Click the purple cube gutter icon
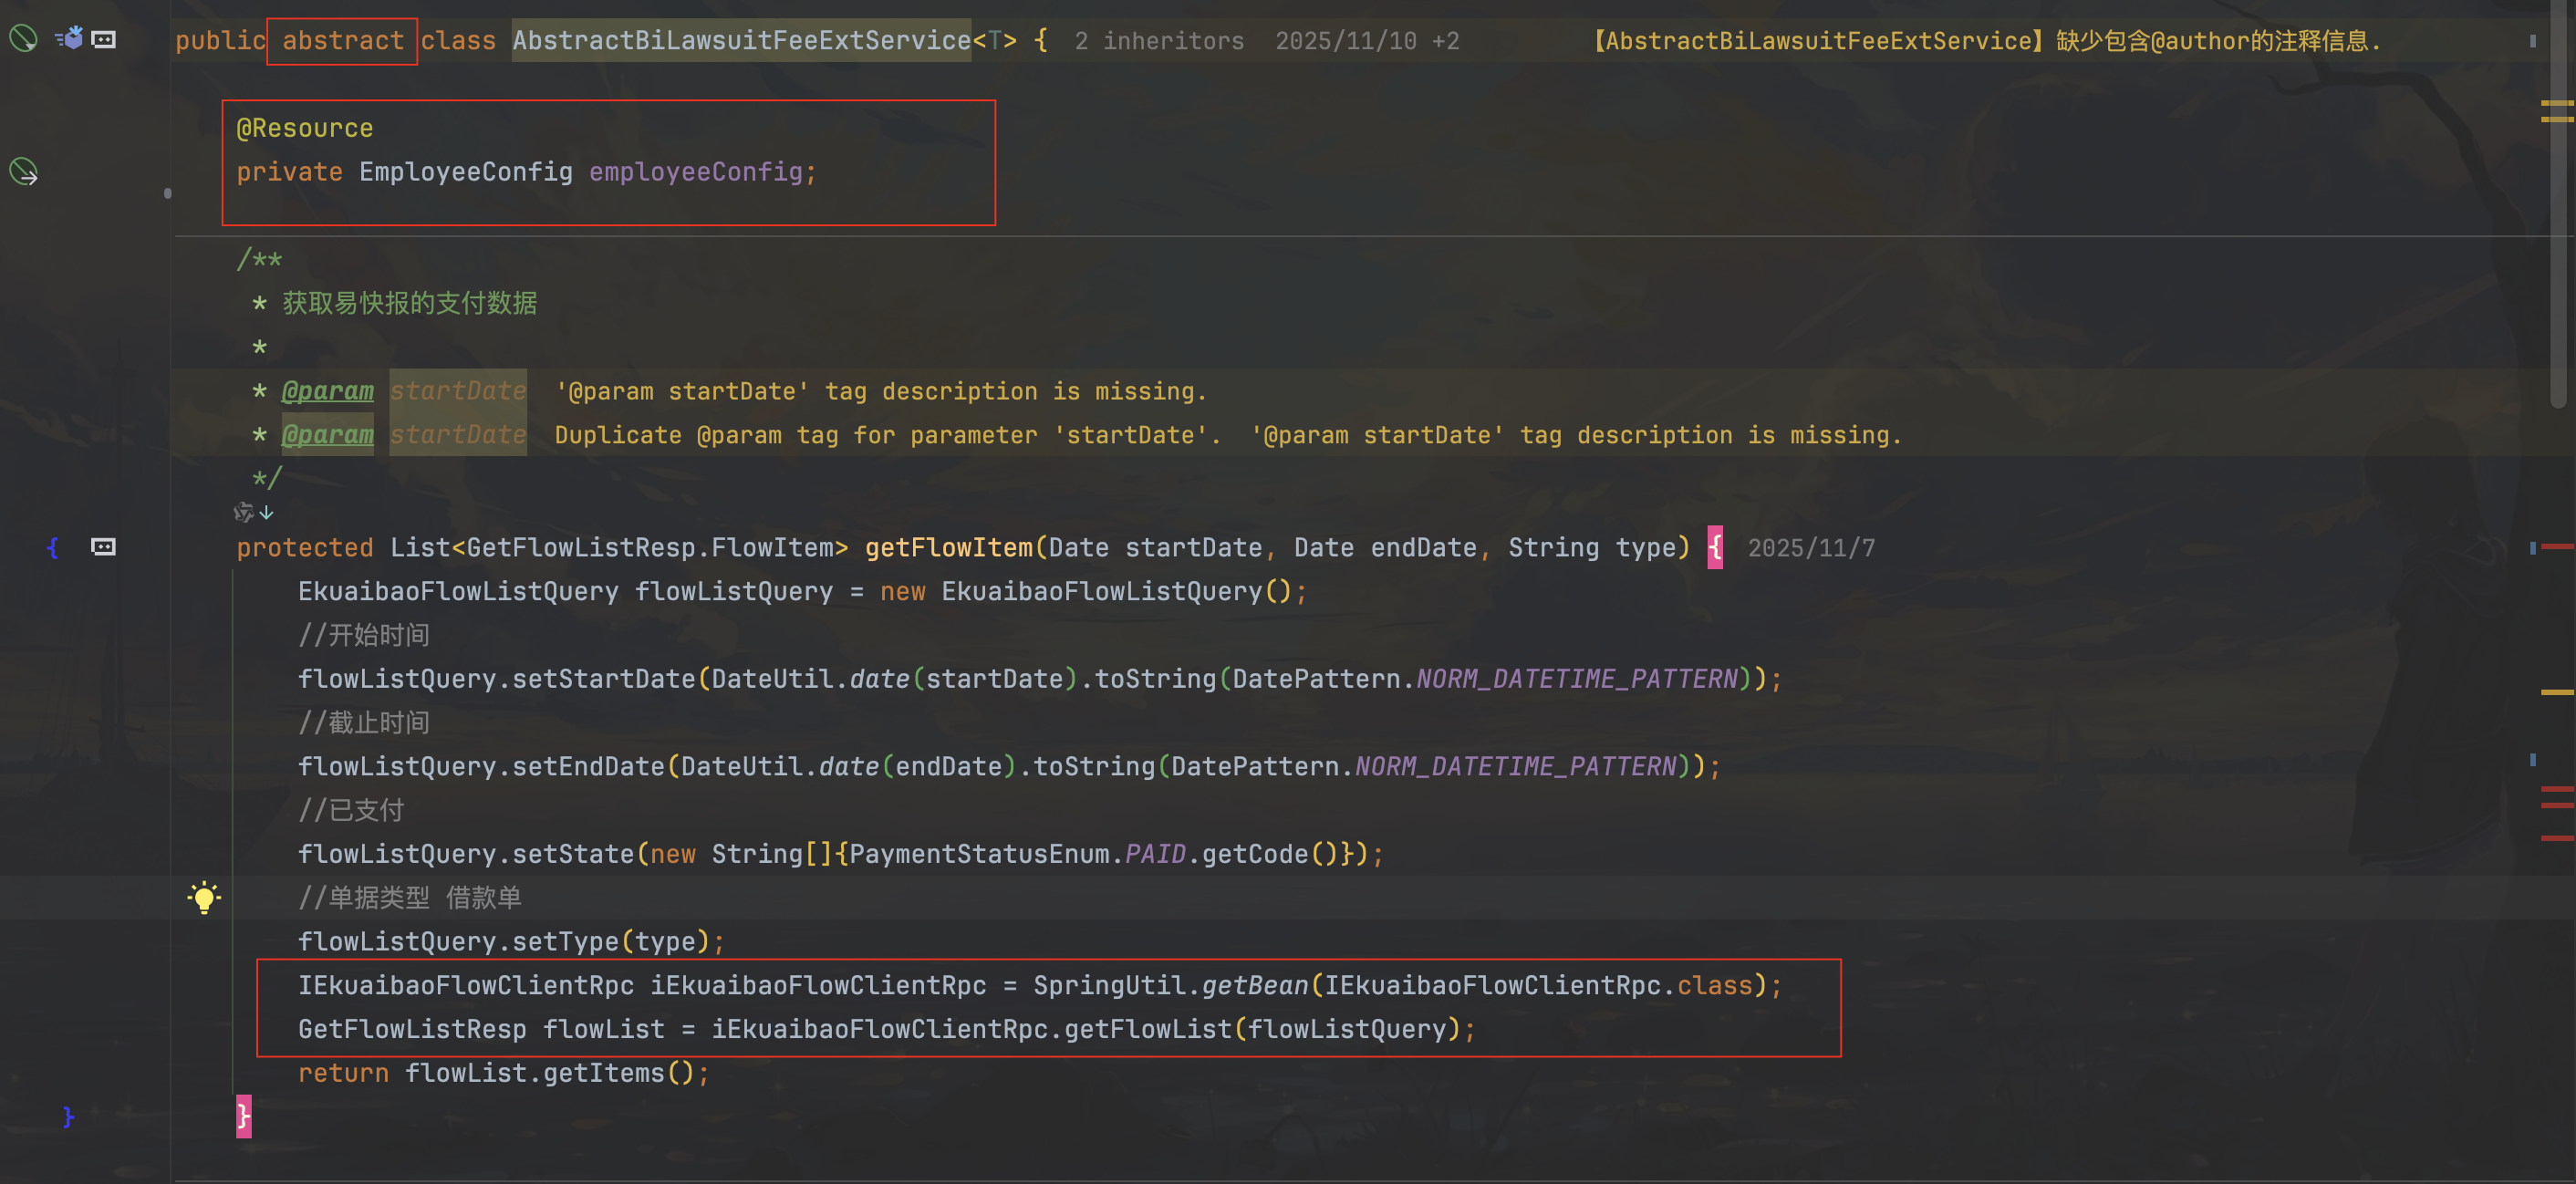Viewport: 2576px width, 1184px height. (70, 39)
